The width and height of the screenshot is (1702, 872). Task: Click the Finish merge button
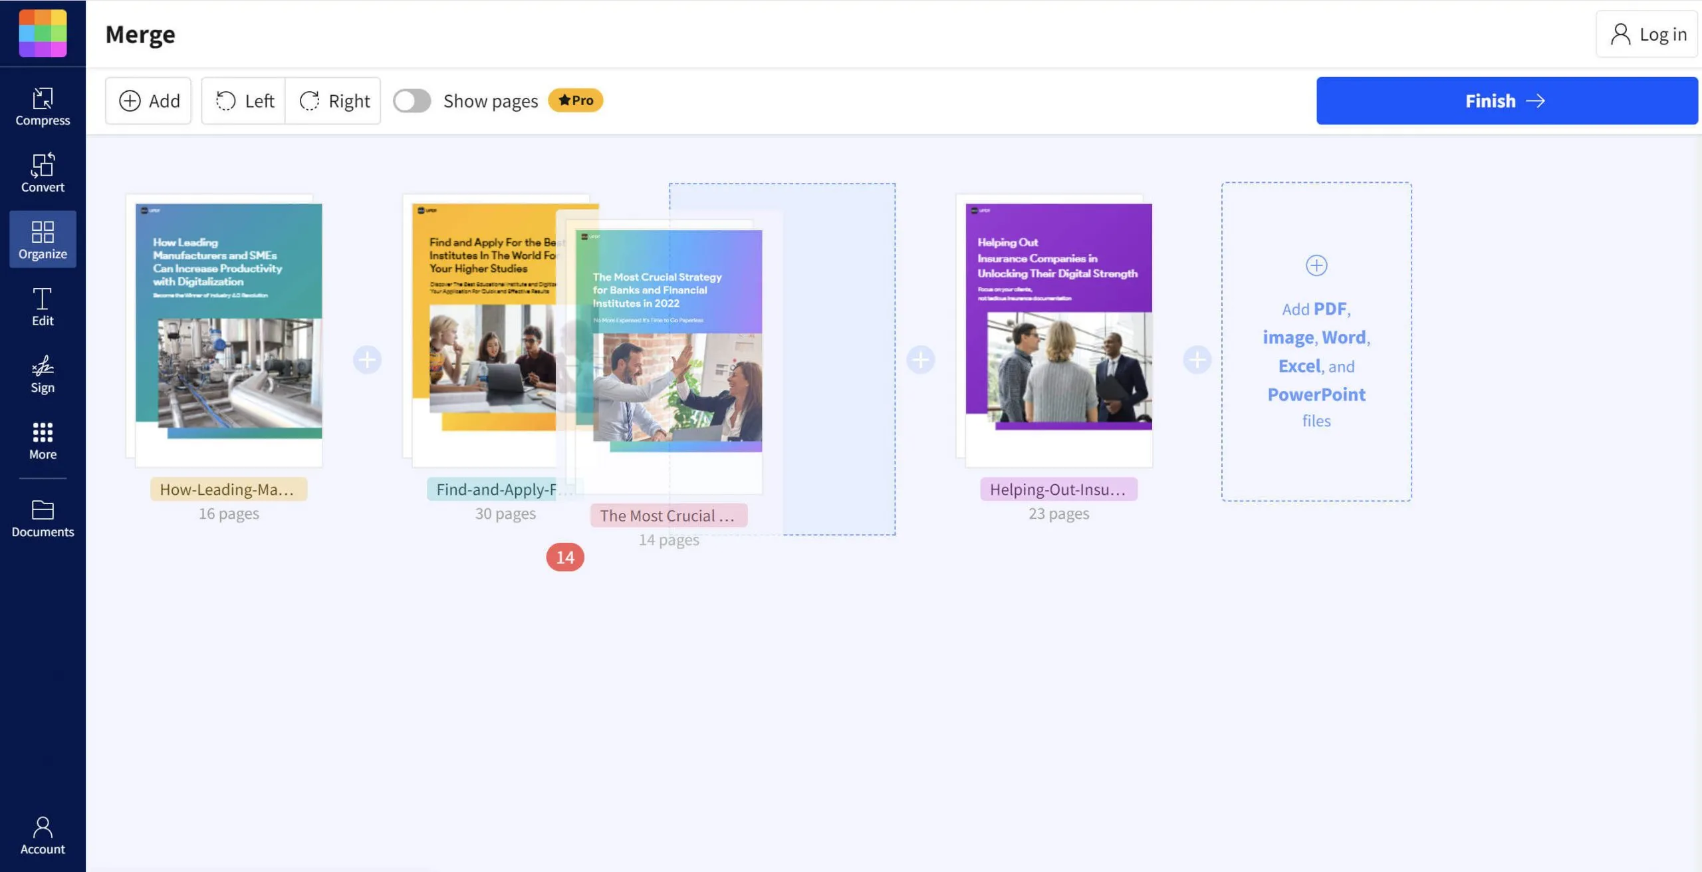1507,100
